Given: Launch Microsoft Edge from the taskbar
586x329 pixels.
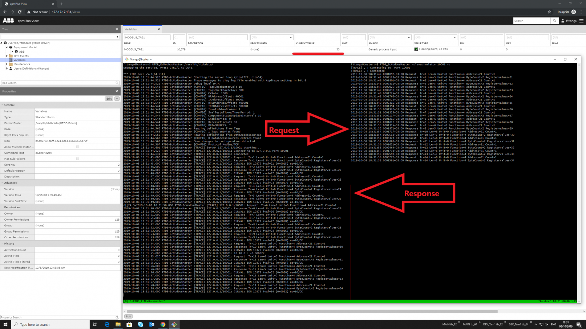Looking at the screenshot, I should 107,324.
